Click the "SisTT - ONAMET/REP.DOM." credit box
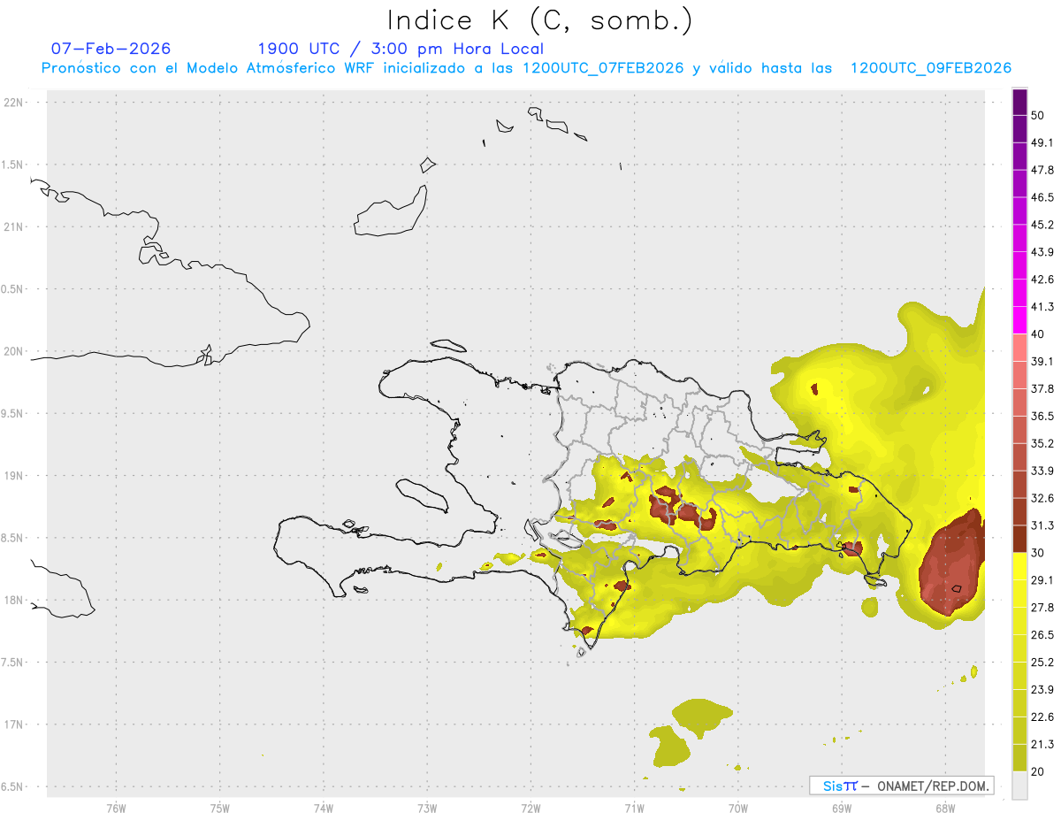This screenshot has height=820, width=1061. [x=902, y=786]
